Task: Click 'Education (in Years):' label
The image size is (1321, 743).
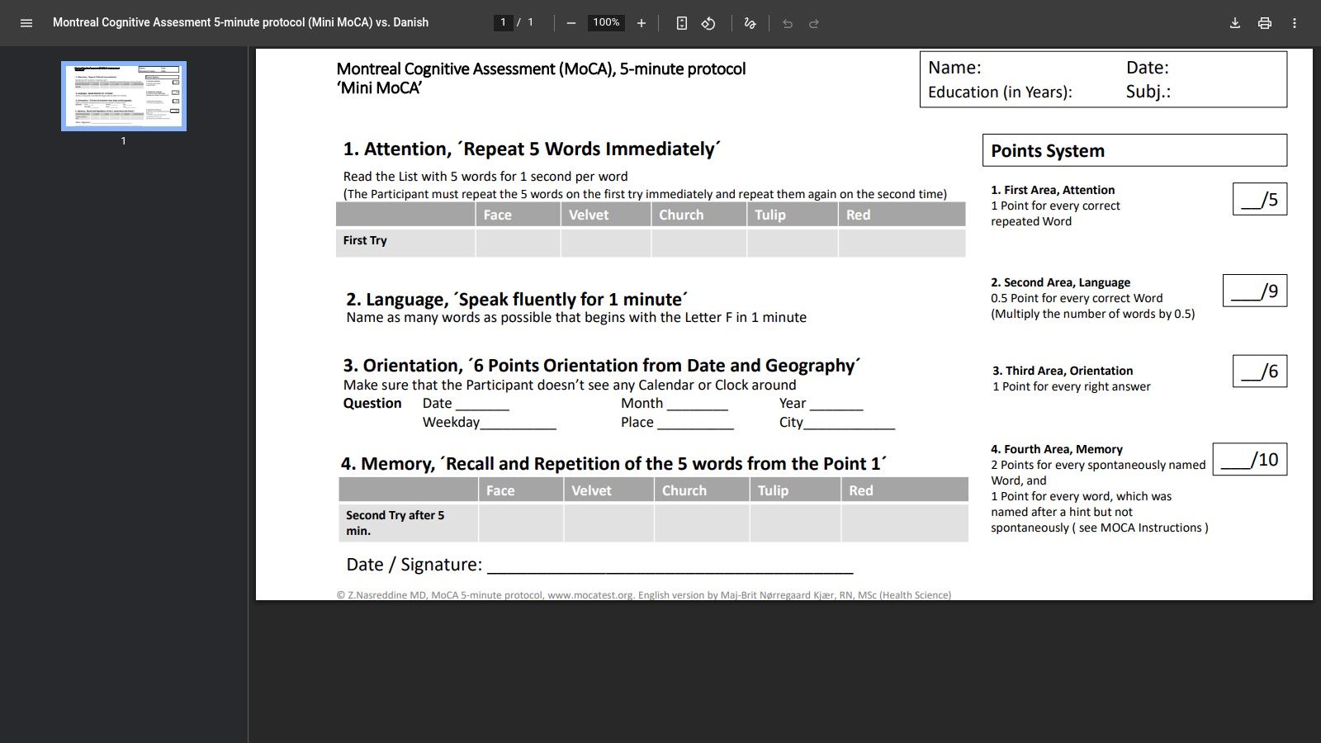Action: click(x=1000, y=92)
